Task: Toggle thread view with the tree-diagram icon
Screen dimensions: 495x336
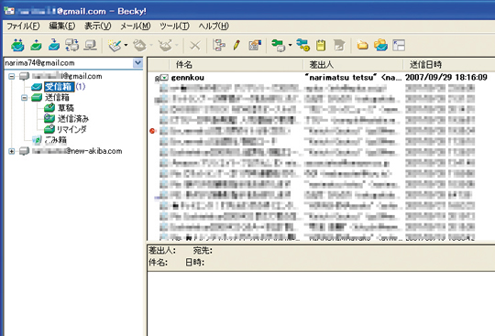Action: click(218, 45)
